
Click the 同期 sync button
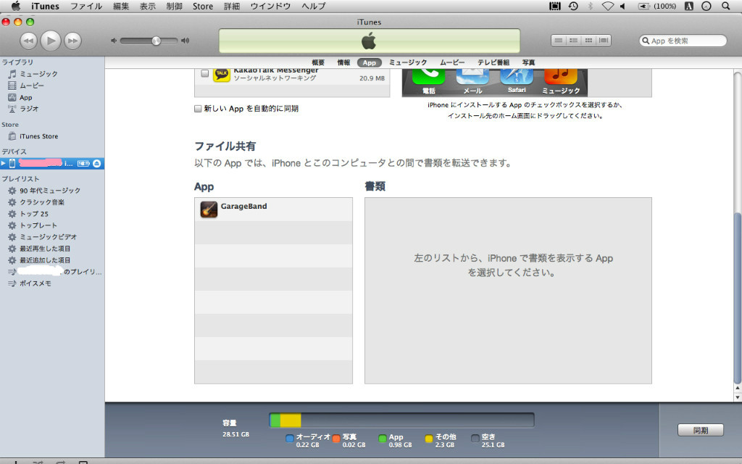click(x=701, y=431)
